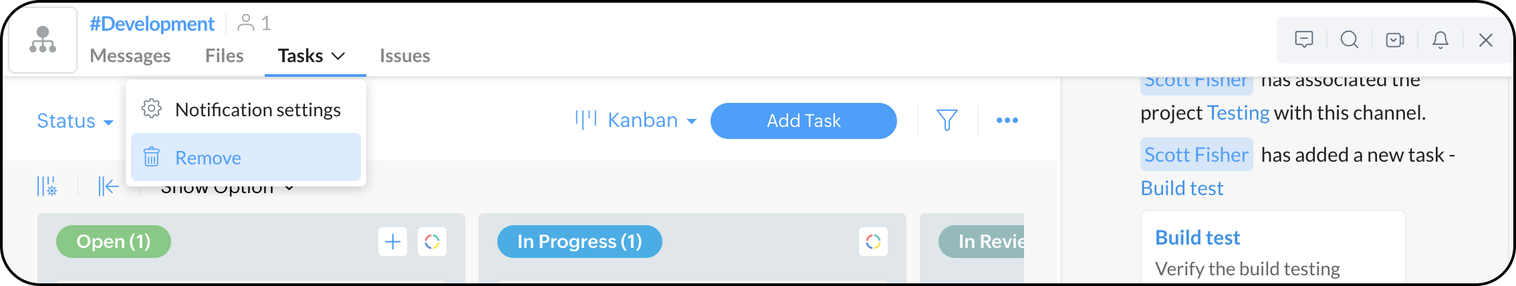Viewport: 1516px width, 286px height.
Task: Open the Testing project link
Action: [1238, 113]
